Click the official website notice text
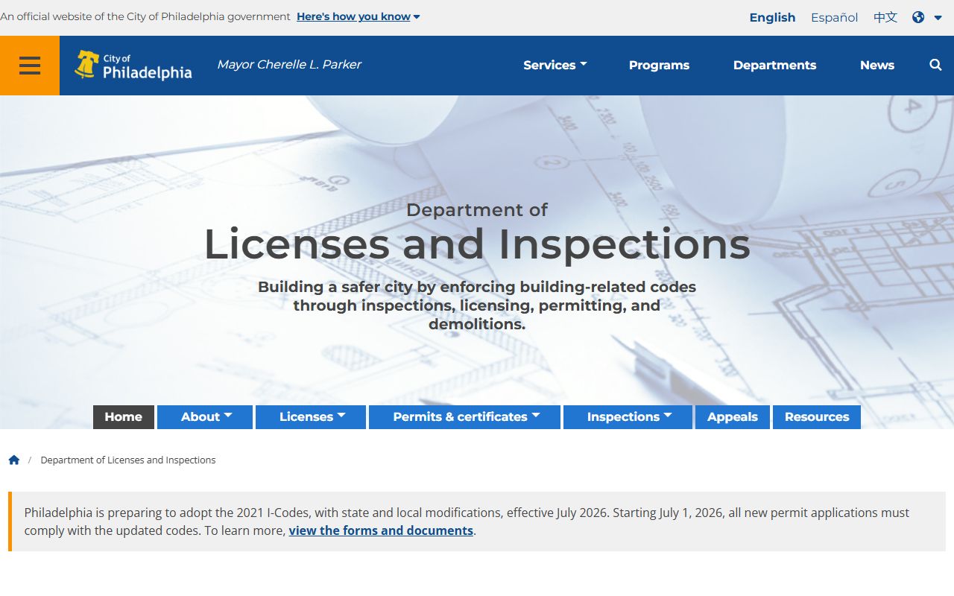This screenshot has height=596, width=954. coord(145,16)
